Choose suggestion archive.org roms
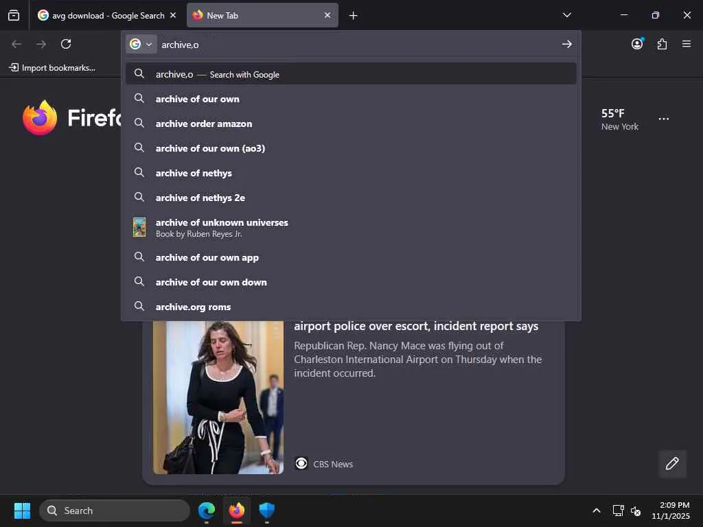Image resolution: width=703 pixels, height=527 pixels. click(x=351, y=307)
